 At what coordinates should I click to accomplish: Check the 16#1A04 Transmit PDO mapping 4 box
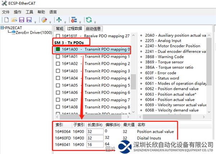coord(58,78)
